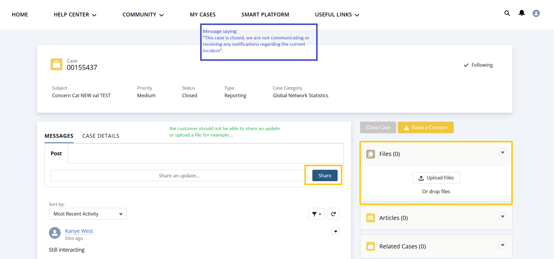Image resolution: width=554 pixels, height=259 pixels.
Task: Open the notifications bell
Action: [x=522, y=13]
